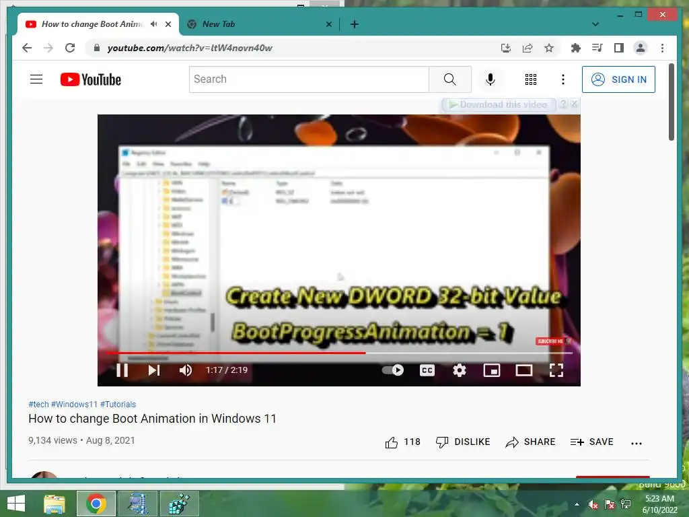Open video settings gear
Screen dimensions: 689x517
(x=459, y=370)
